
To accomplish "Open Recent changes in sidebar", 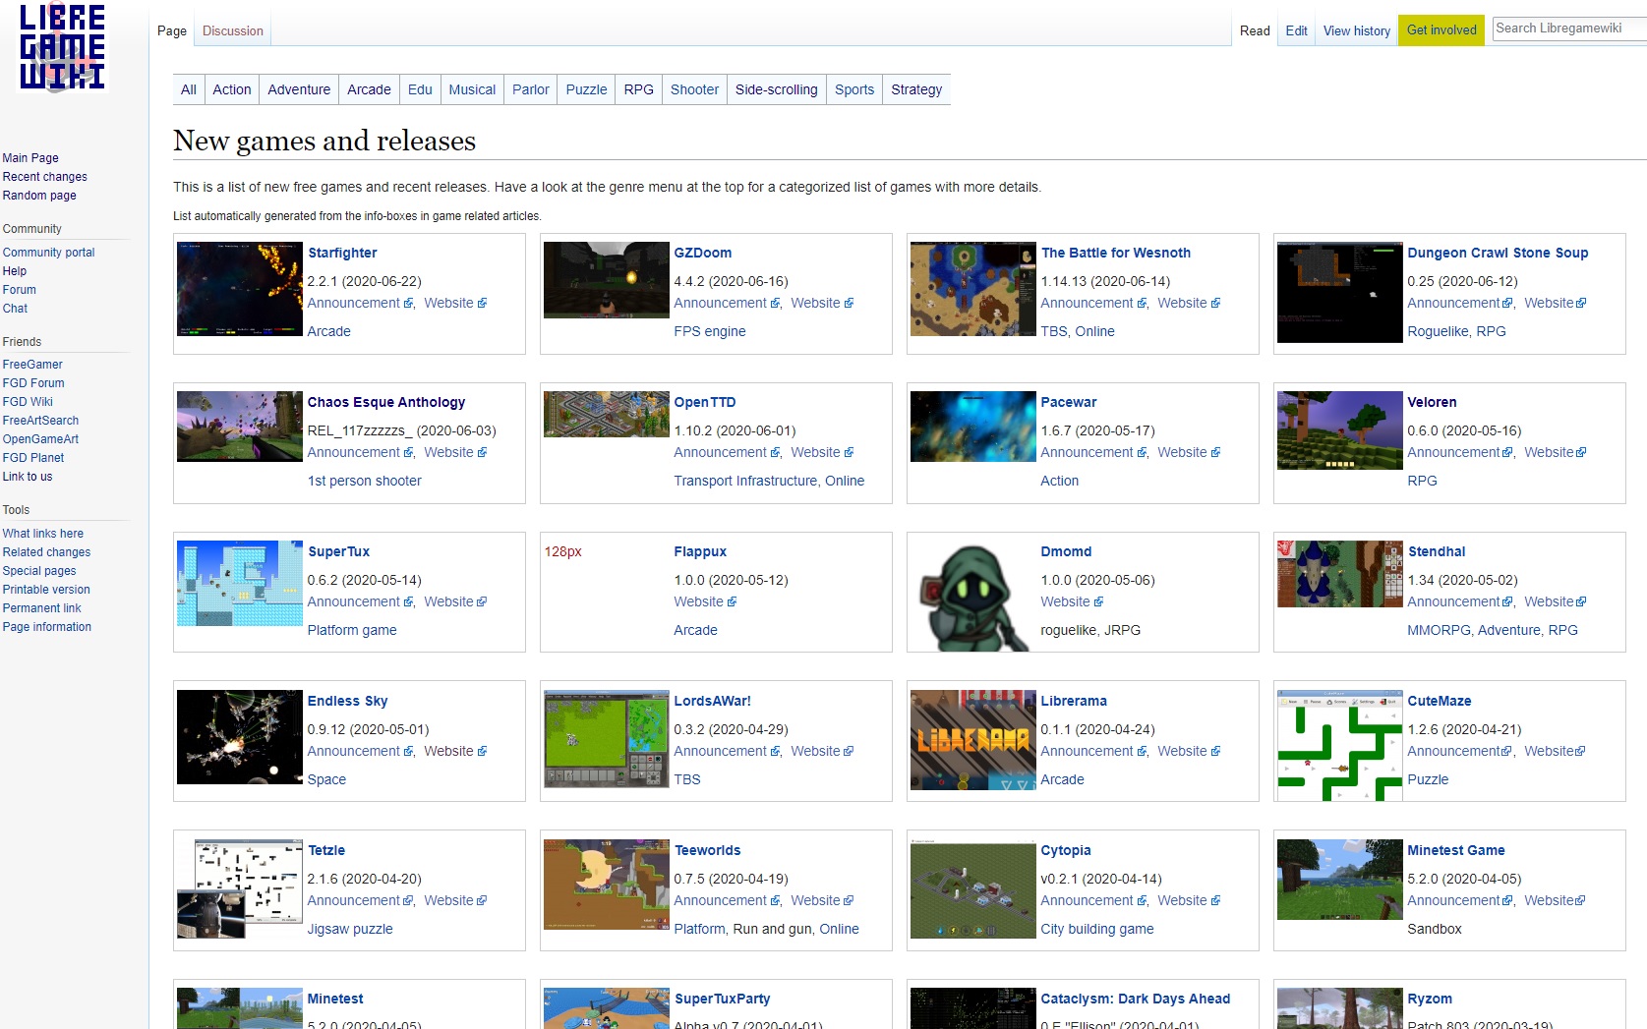I will pyautogui.click(x=44, y=177).
